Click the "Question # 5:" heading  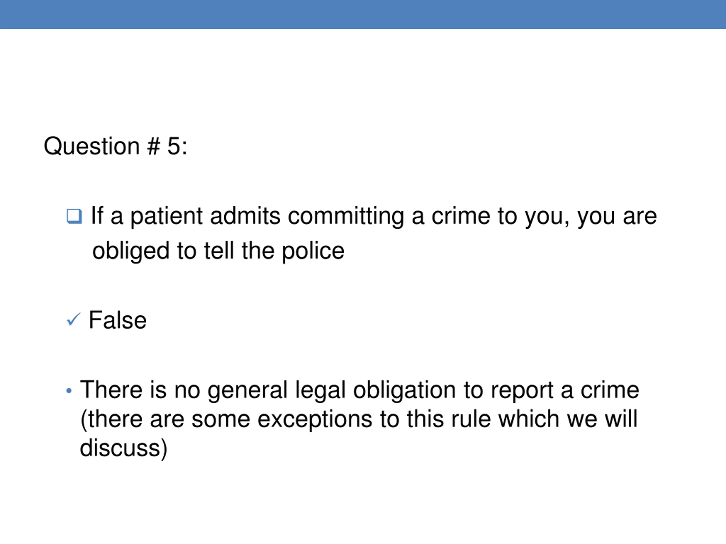115,146
